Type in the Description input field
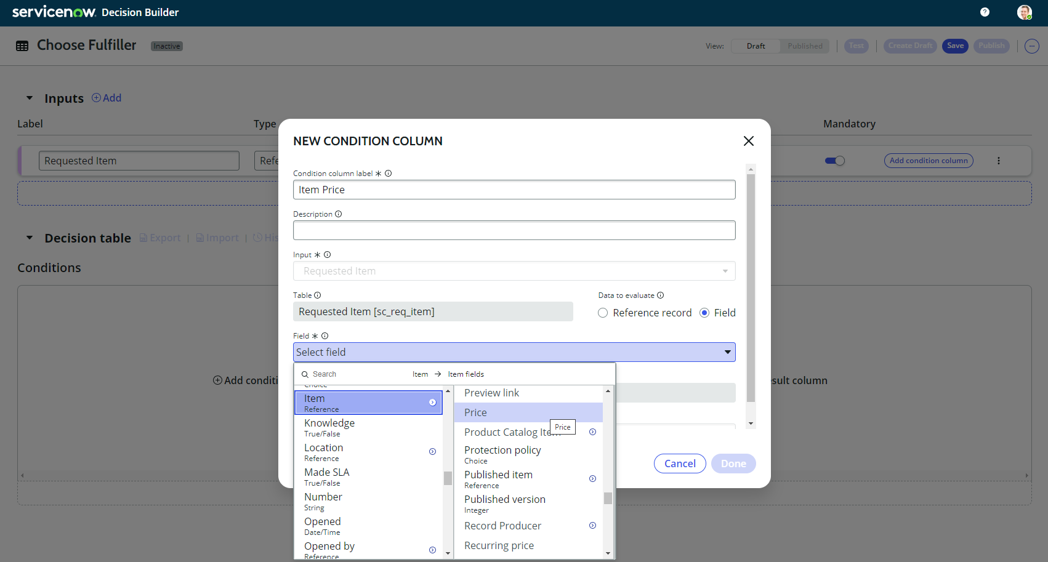The width and height of the screenshot is (1048, 562). (514, 230)
